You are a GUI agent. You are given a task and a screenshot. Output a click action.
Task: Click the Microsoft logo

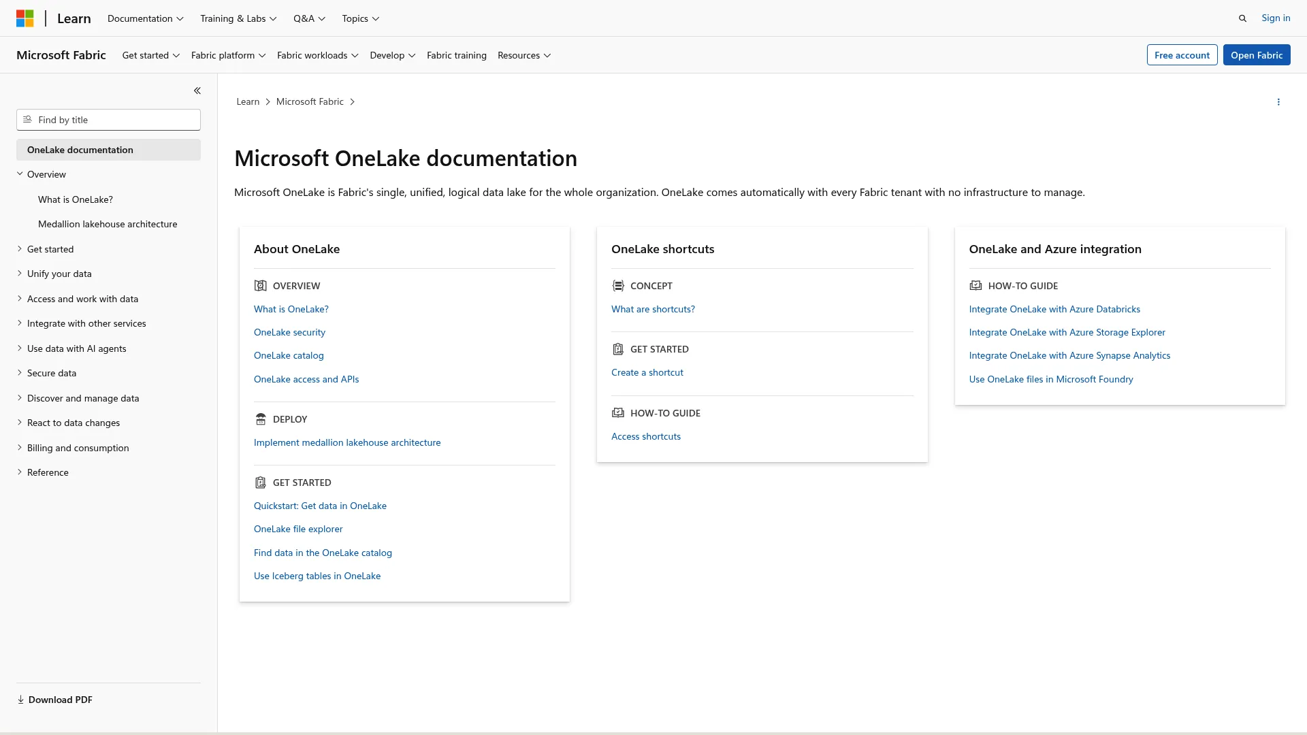25,18
